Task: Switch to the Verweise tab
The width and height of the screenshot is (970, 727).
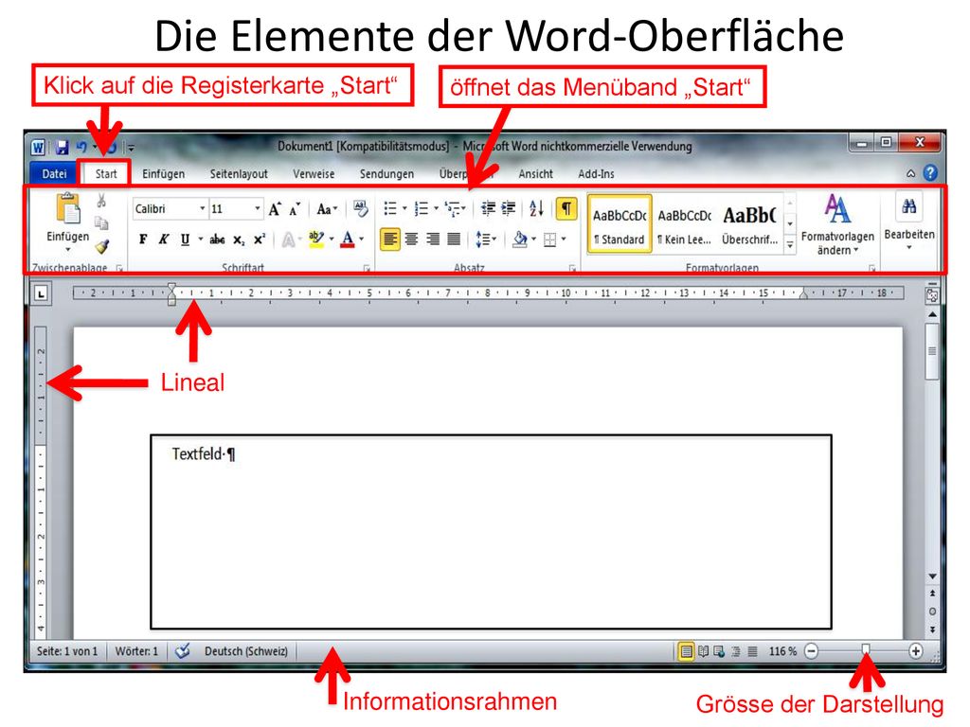Action: point(314,174)
